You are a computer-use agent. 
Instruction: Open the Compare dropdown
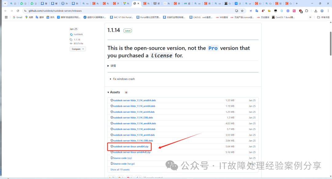78,49
